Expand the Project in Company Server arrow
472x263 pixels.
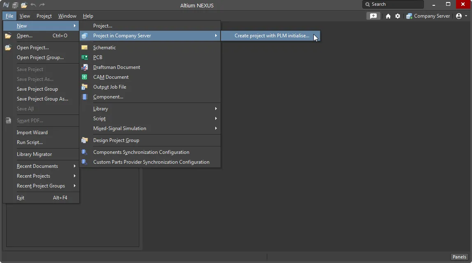point(216,36)
